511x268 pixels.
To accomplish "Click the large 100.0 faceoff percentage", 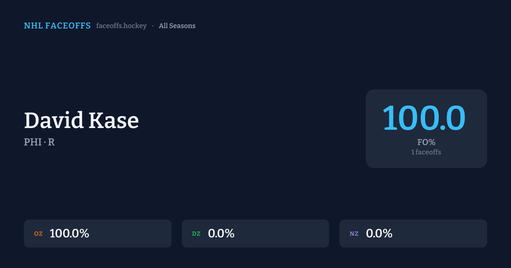I will coord(424,118).
